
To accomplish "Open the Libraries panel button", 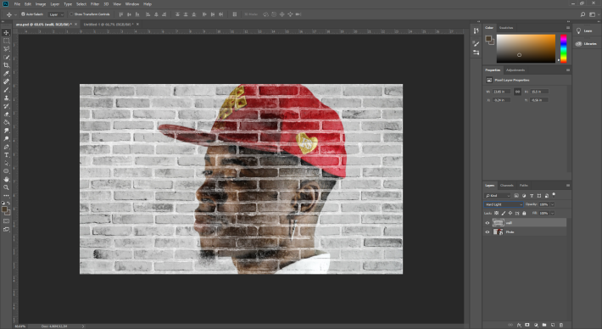I will click(586, 44).
